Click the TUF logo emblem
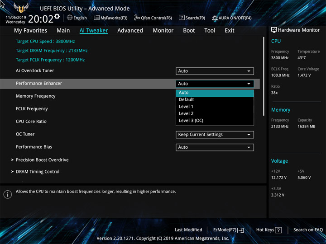326x244 pixels. click(x=21, y=8)
